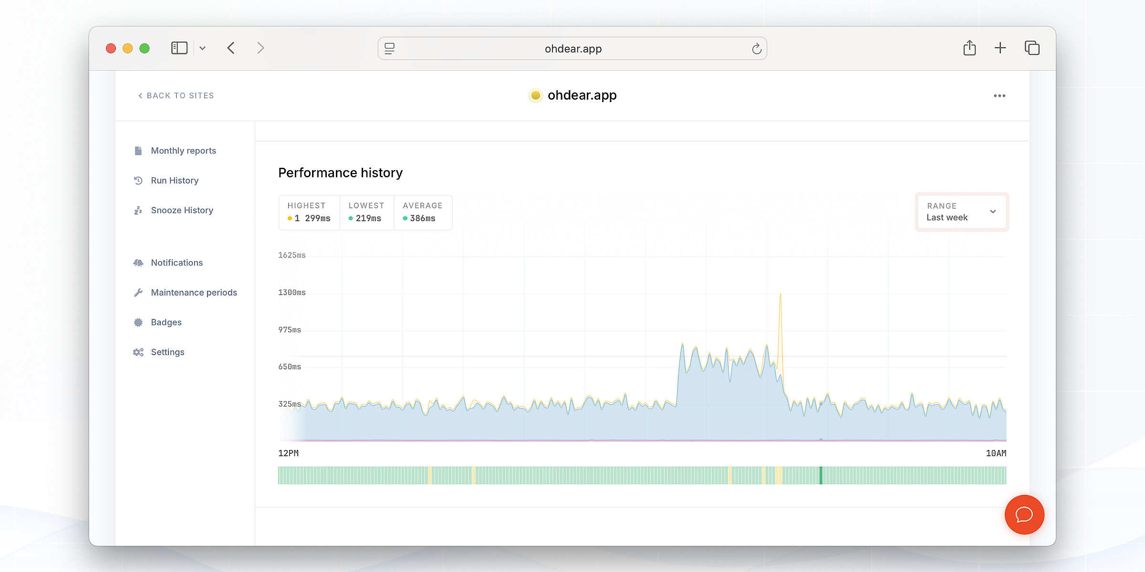The width and height of the screenshot is (1145, 572).
Task: Click the 975ms axis label
Action: (290, 330)
